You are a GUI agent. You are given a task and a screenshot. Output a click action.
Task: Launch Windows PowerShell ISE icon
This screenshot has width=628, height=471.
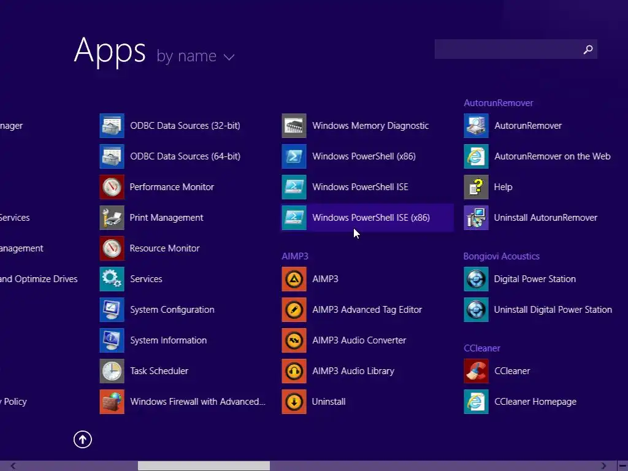(x=294, y=187)
